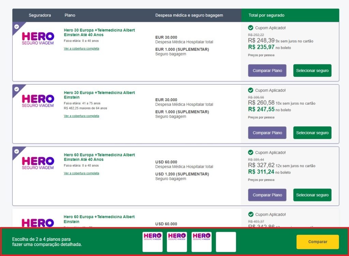Click the struck-through R$ 306,56 price
Screen dimensions: 349x256
[256, 97]
